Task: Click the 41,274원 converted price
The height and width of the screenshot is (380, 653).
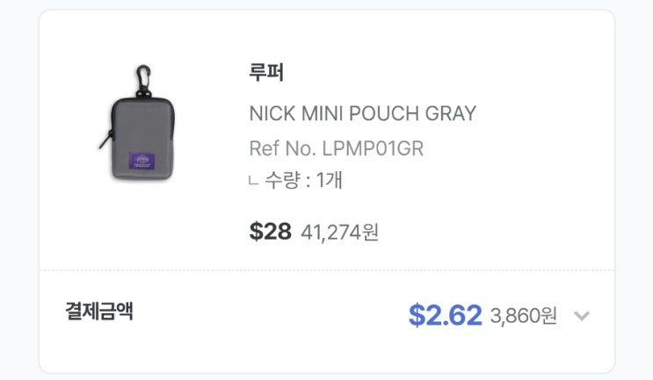Action: click(x=339, y=233)
